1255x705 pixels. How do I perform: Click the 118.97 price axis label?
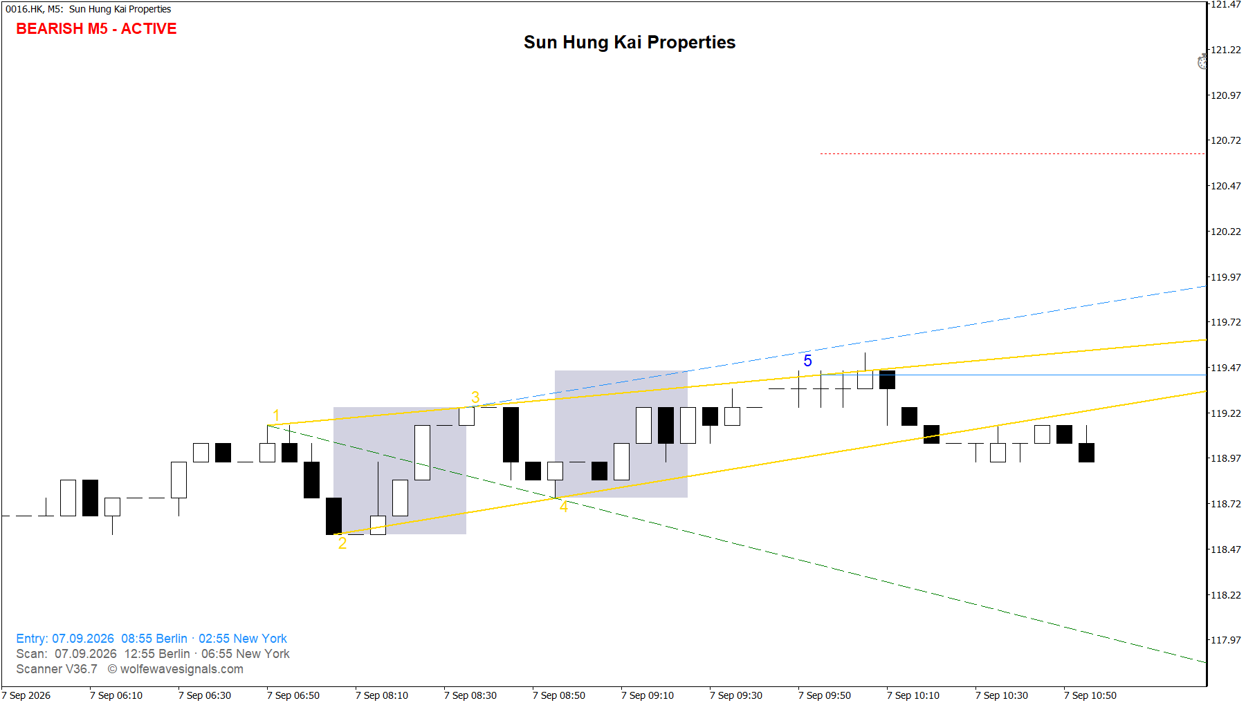tap(1226, 458)
